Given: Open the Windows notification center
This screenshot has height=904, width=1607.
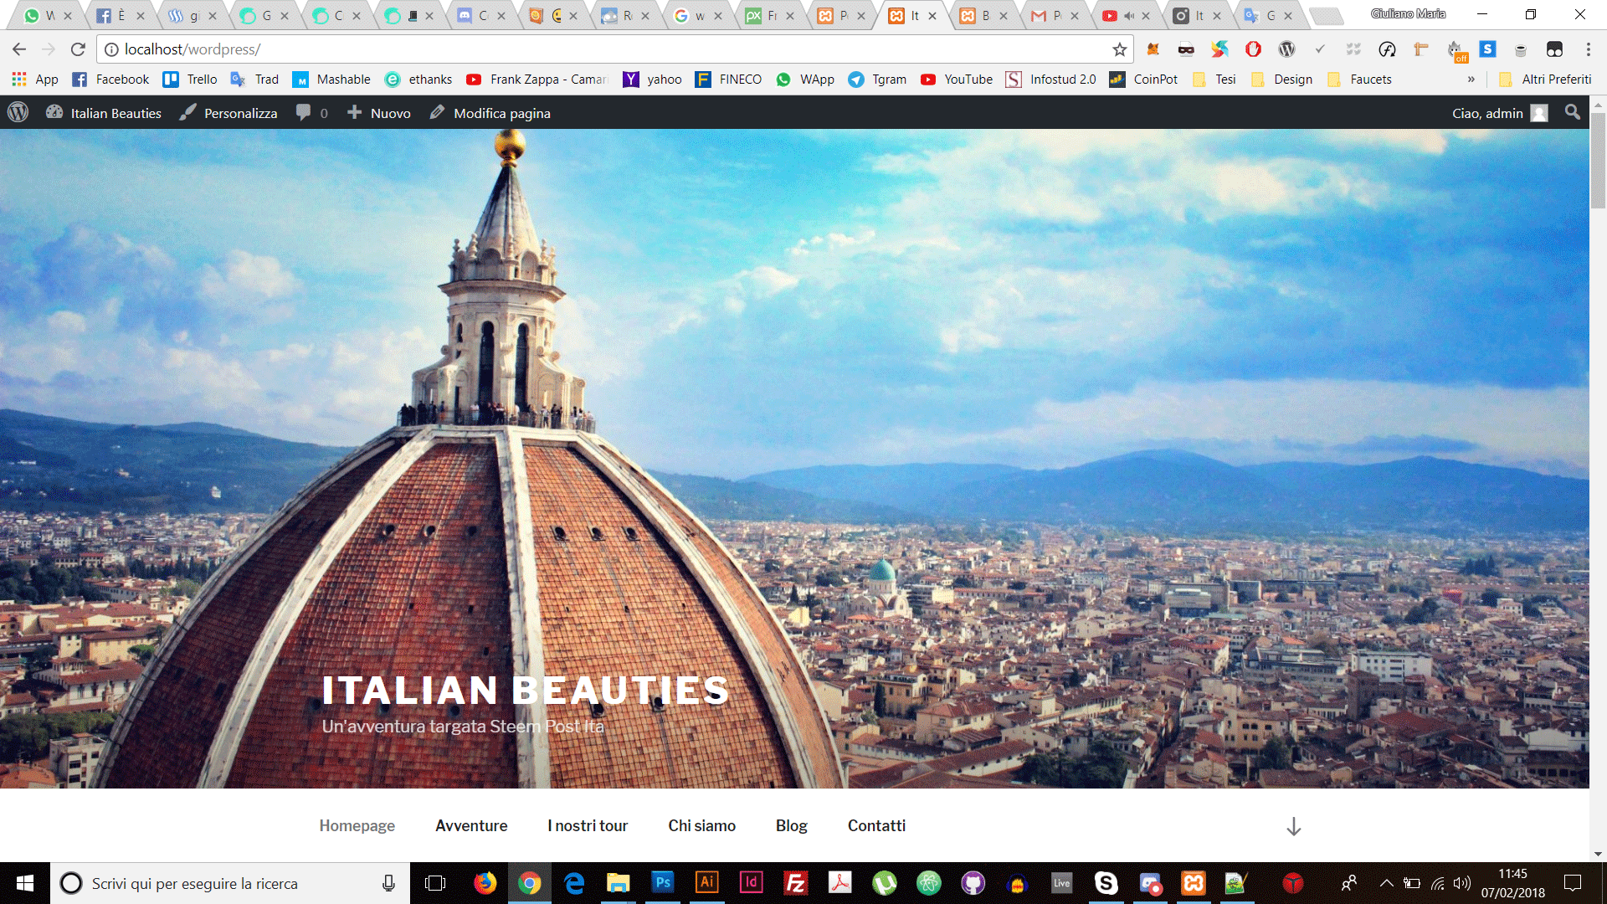Looking at the screenshot, I should [1573, 883].
